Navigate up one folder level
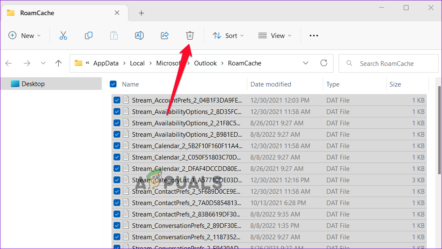Viewport: 442px width, 249px height. pos(58,63)
